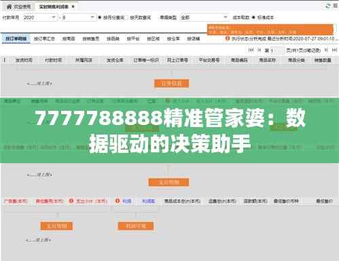
Task: Open the hamburger menu icon at top right
Action: [336, 6]
